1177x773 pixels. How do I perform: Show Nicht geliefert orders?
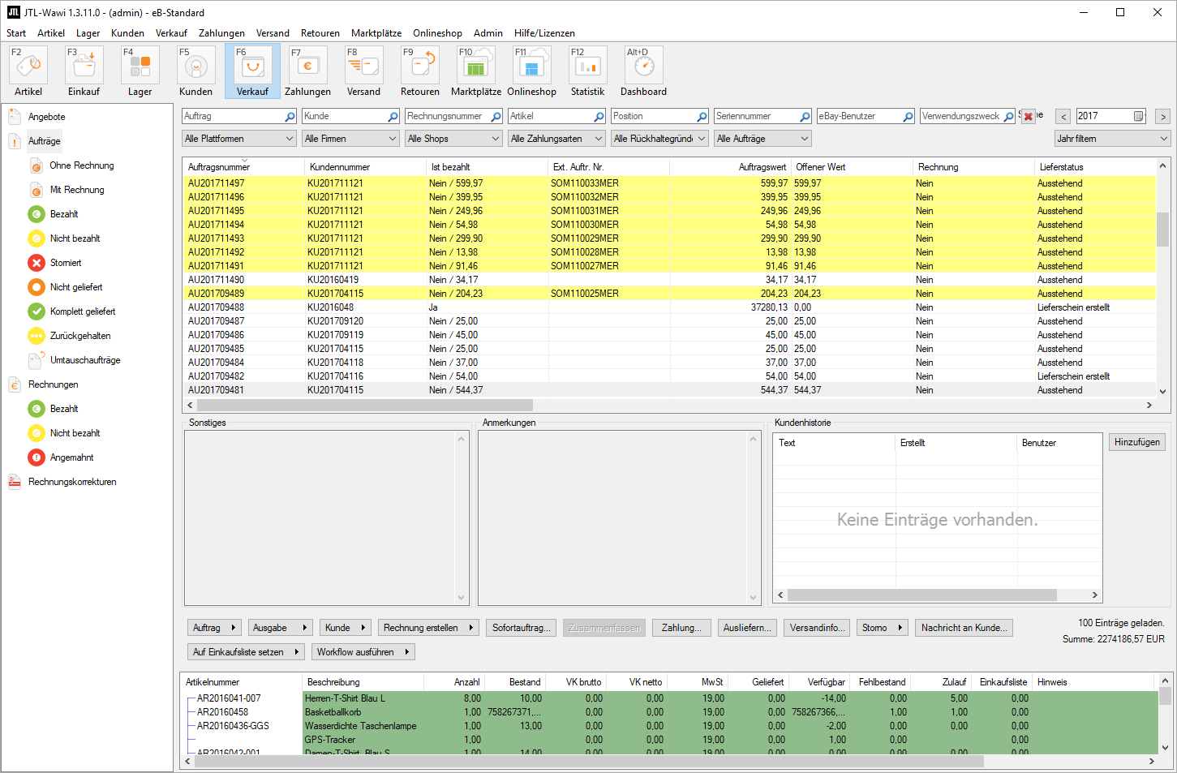(76, 287)
